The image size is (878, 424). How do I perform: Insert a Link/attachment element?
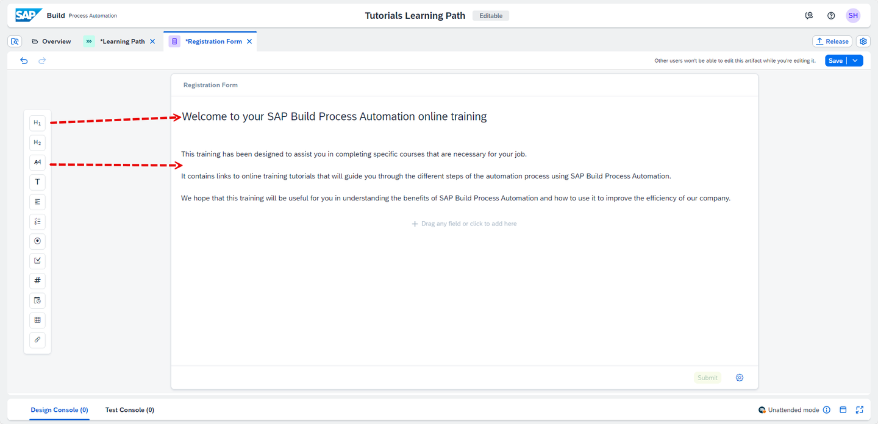pyautogui.click(x=37, y=340)
